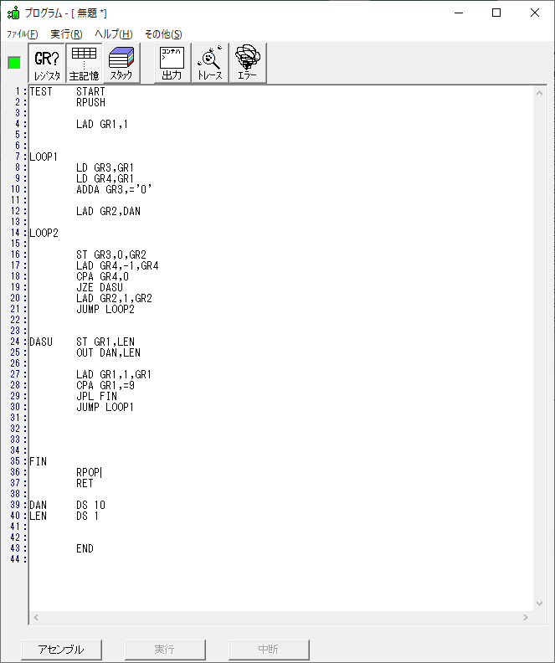This screenshot has width=555, height=663.
Task: Click the 'DS 1' operand of LEN
Action: 88,517
